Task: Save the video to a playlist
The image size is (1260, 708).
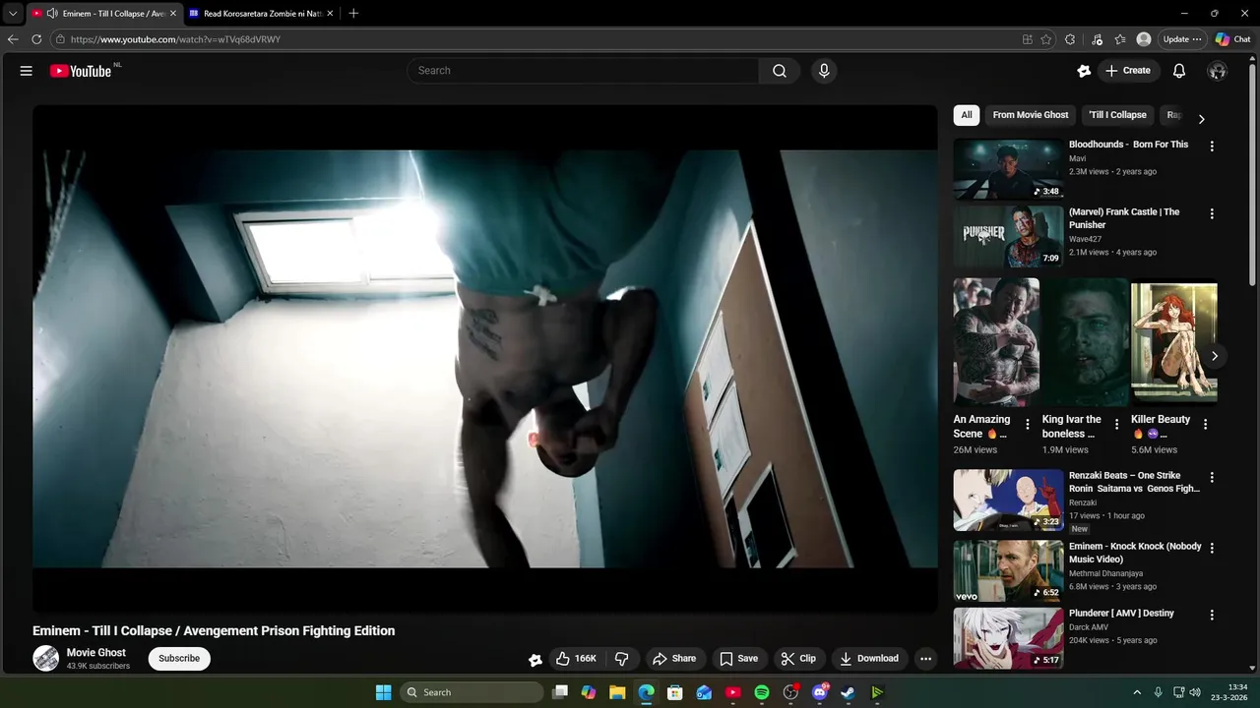Action: (x=739, y=659)
